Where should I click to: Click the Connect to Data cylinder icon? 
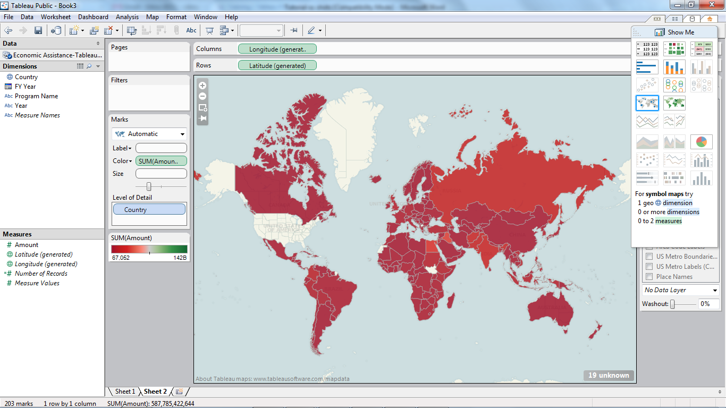(56, 30)
